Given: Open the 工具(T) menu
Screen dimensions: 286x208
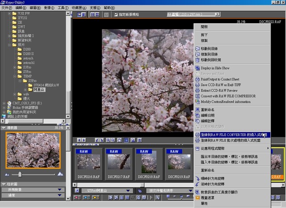Looking at the screenshot, I should click(63, 8).
